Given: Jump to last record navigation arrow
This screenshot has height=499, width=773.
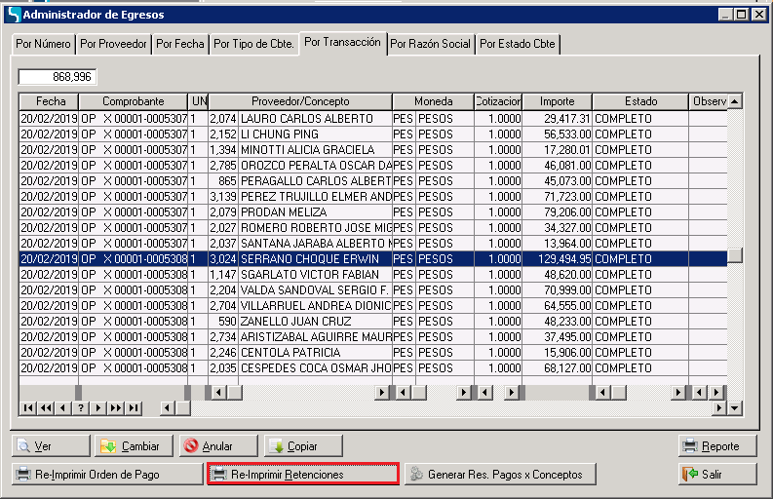Looking at the screenshot, I should point(134,407).
